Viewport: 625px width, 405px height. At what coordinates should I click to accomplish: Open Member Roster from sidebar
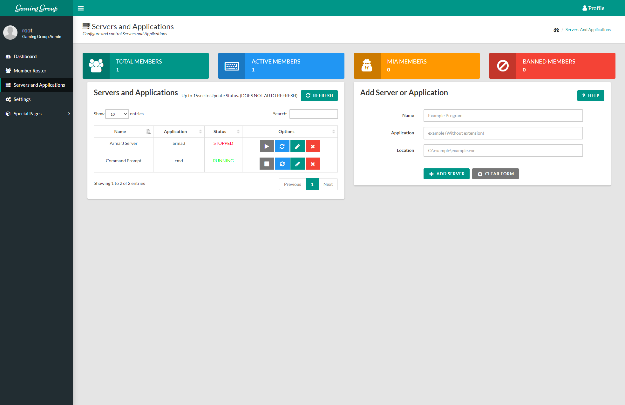pyautogui.click(x=30, y=71)
